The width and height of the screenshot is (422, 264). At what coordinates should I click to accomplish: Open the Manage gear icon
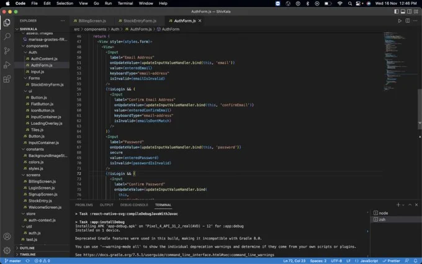(7, 250)
